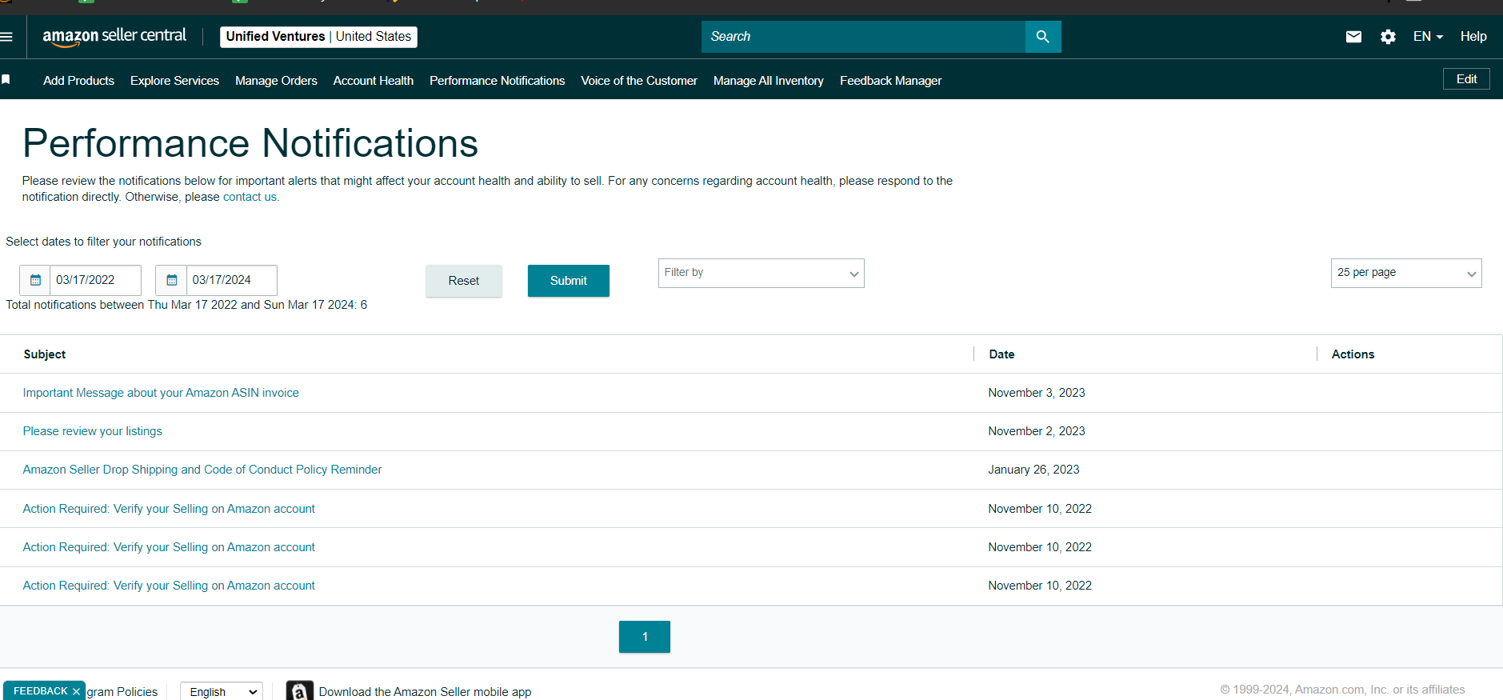Click the Subject column header

click(x=45, y=354)
